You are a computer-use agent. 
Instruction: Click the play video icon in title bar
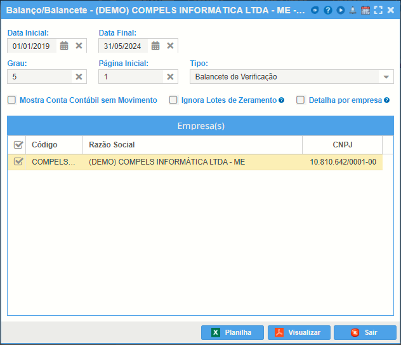coord(340,10)
